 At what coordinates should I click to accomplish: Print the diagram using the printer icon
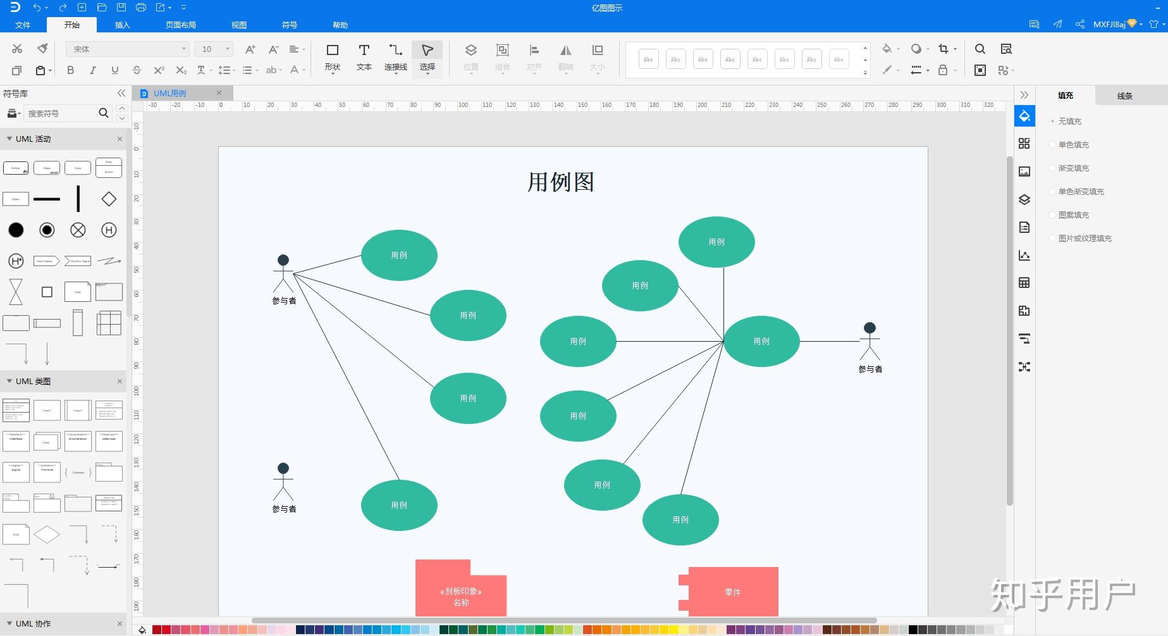(x=141, y=8)
